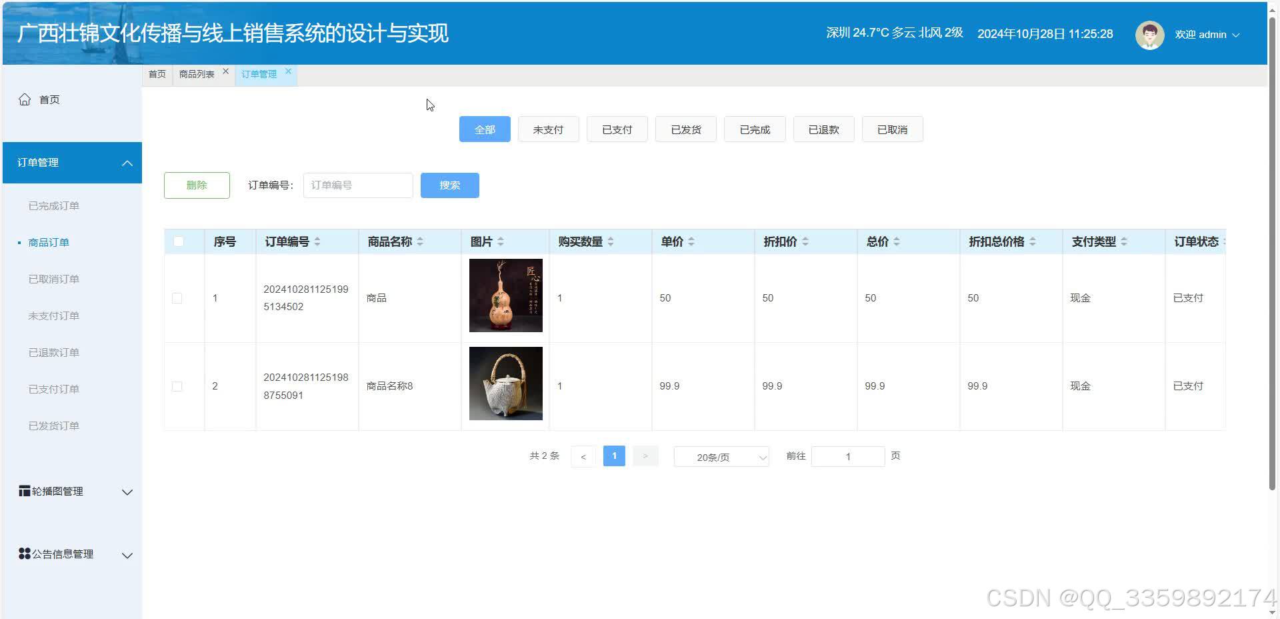
Task: Open the 20条/页 page size dropdown
Action: (721, 457)
